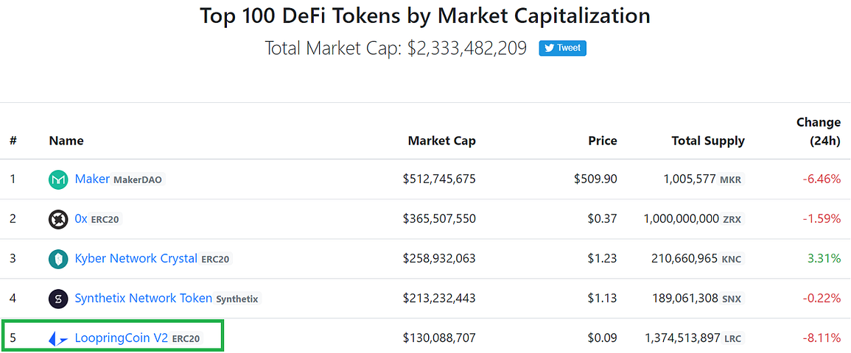Open LoopringCoin V2 token link
The height and width of the screenshot is (353, 851).
click(x=122, y=338)
